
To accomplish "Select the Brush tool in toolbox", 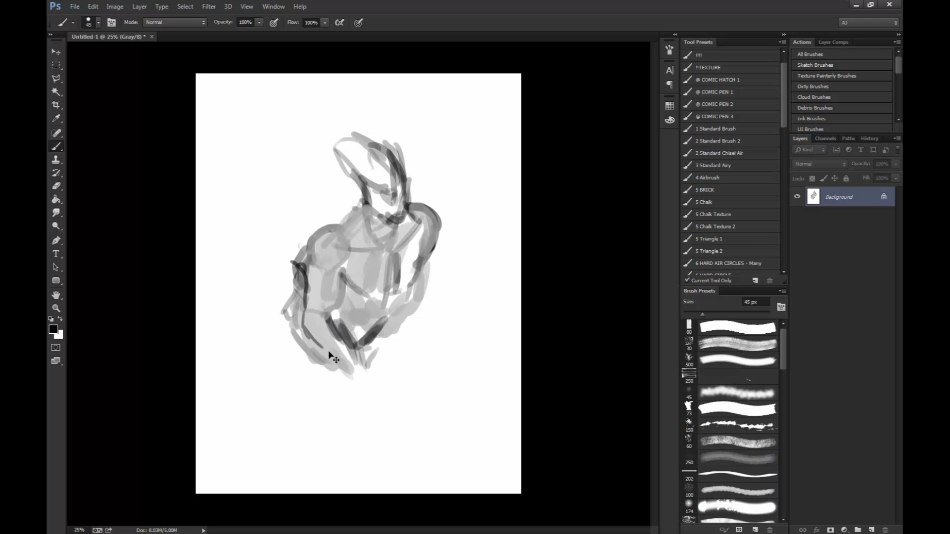I will (x=56, y=146).
